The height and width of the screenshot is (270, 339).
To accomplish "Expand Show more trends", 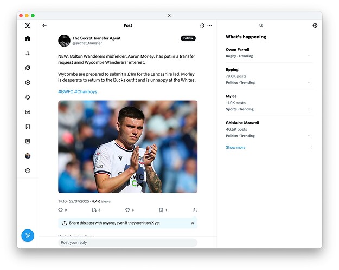I will (235, 147).
